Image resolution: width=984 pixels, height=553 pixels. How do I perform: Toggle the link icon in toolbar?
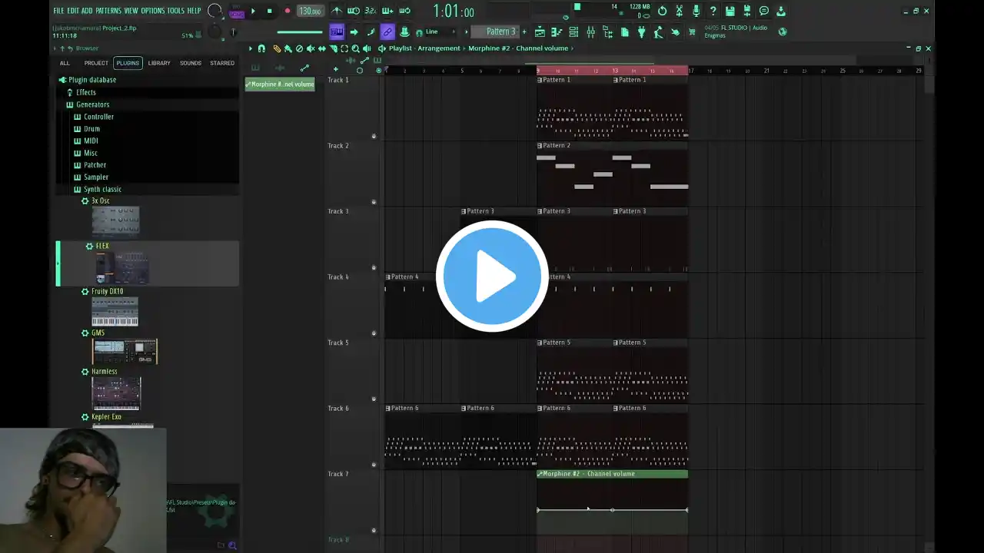pos(387,31)
